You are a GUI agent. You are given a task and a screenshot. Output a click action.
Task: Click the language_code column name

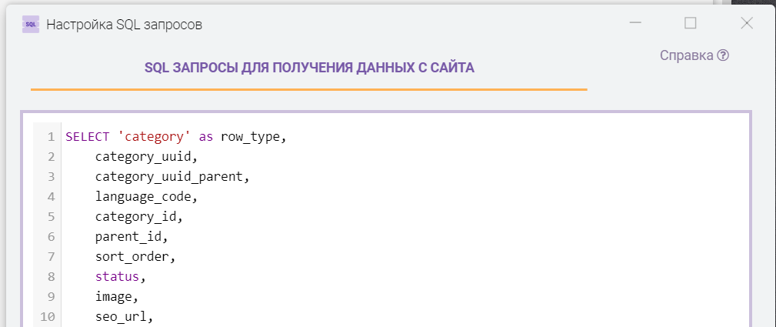[145, 197]
